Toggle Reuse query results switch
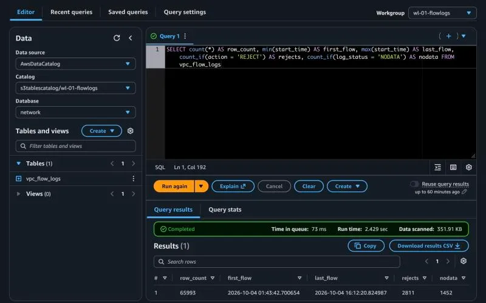Image resolution: width=486 pixels, height=303 pixels. click(x=414, y=184)
